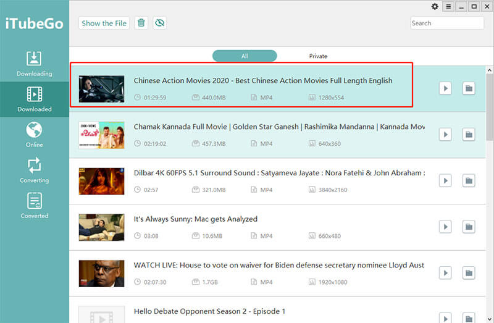Select WATCH LIVE Lloyd Austin thumbnail
Screen dimensions: 494x323
click(101, 274)
